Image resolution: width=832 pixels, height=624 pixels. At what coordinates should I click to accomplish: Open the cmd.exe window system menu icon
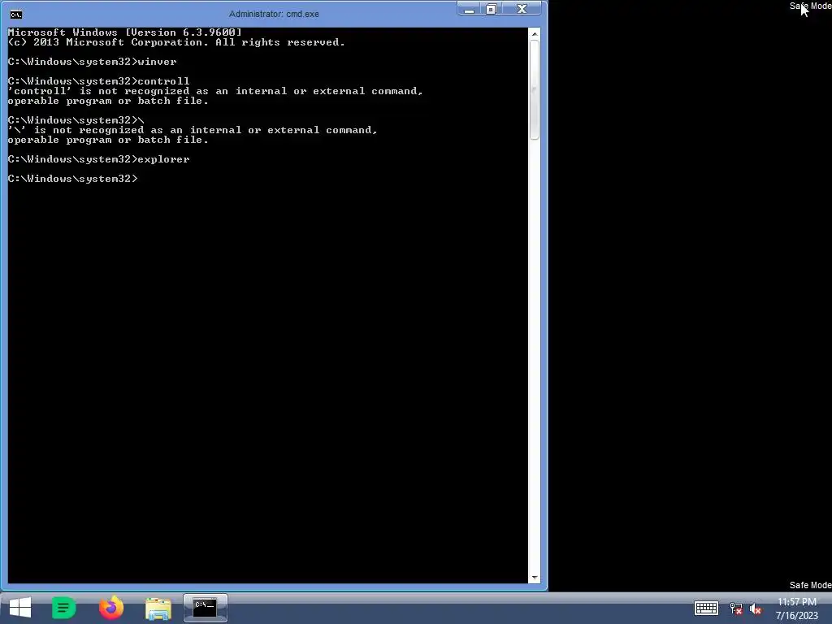click(x=16, y=15)
